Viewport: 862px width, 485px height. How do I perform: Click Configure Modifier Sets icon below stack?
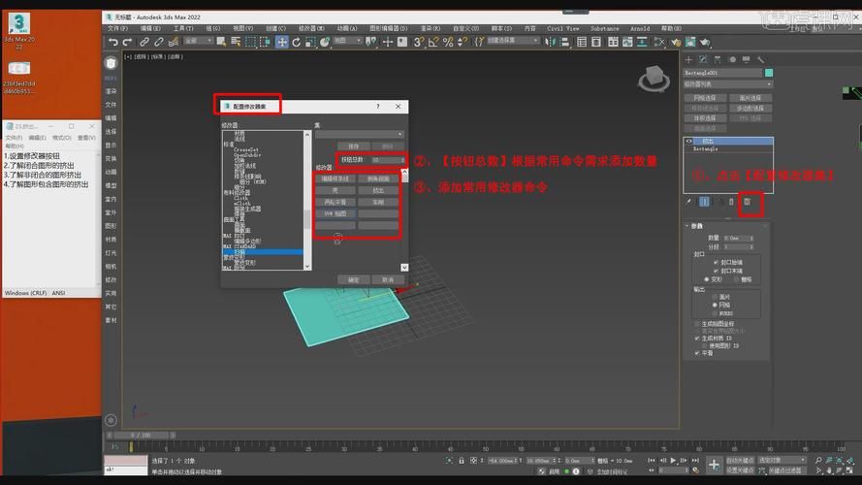click(x=748, y=202)
